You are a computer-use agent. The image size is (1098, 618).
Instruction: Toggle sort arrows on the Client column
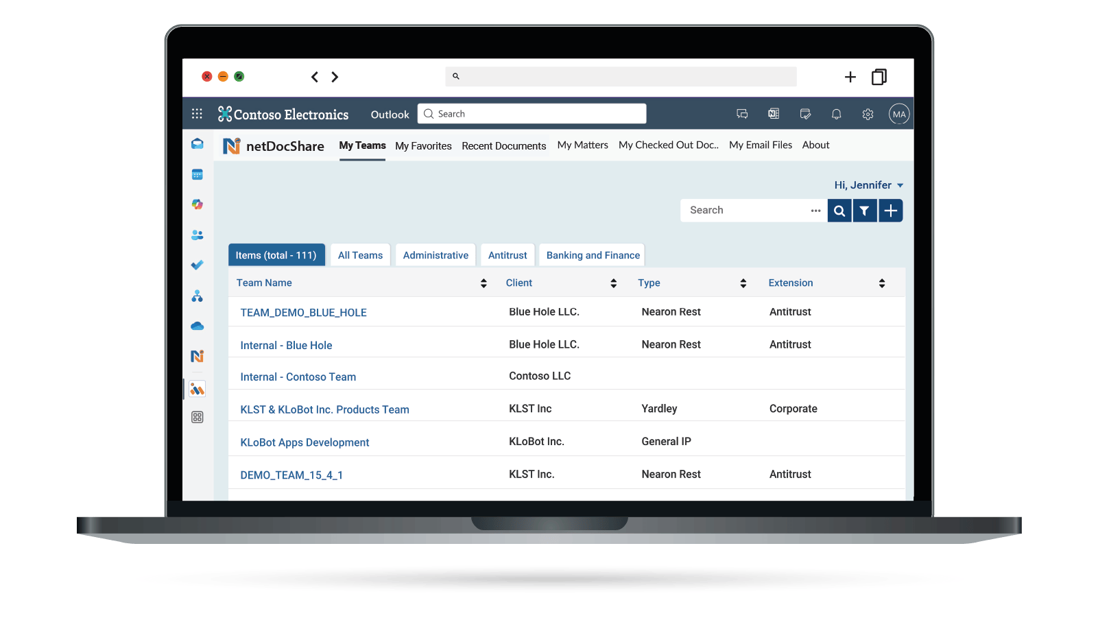tap(613, 283)
